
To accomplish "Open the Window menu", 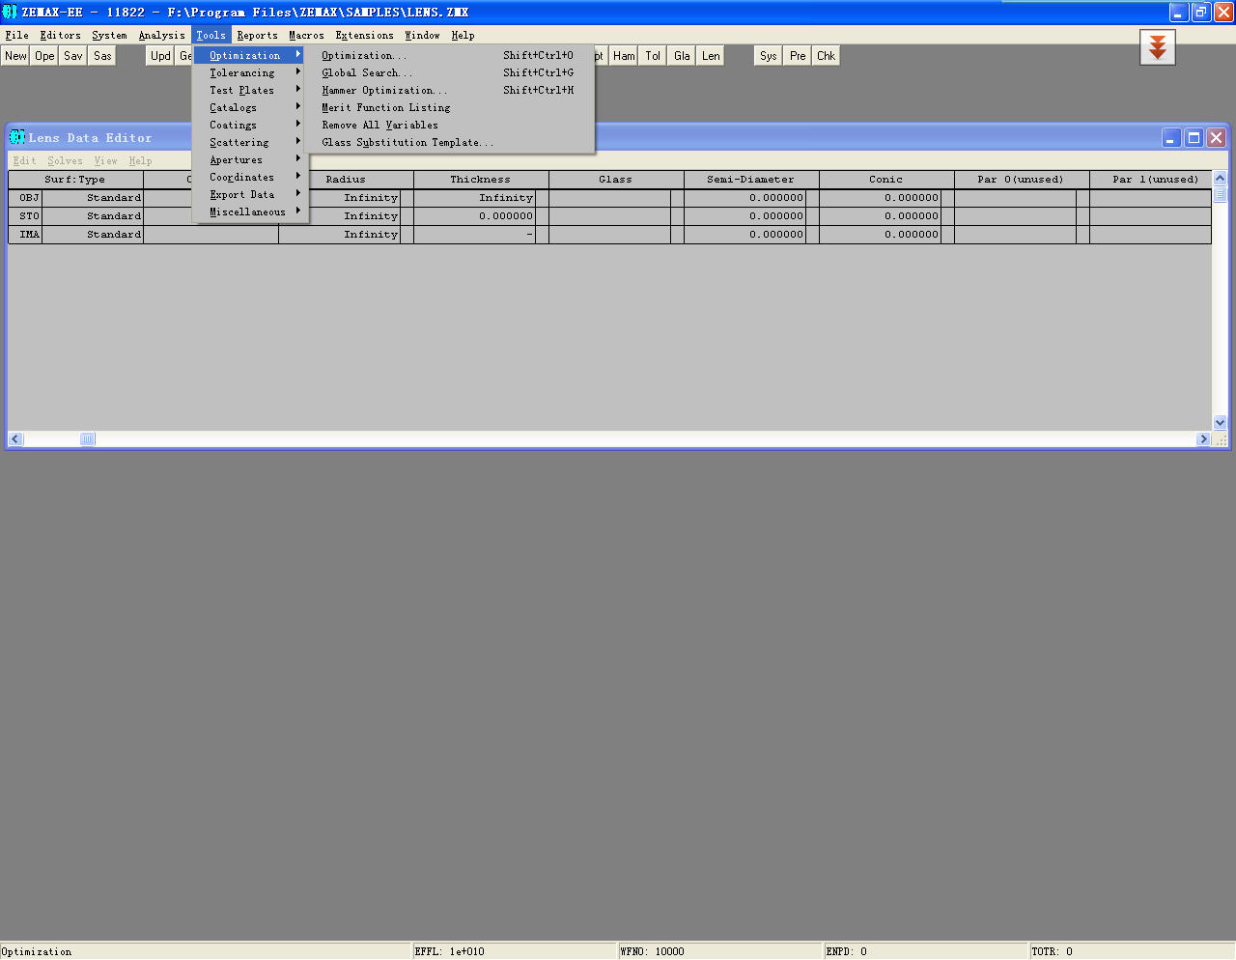I will tap(422, 36).
